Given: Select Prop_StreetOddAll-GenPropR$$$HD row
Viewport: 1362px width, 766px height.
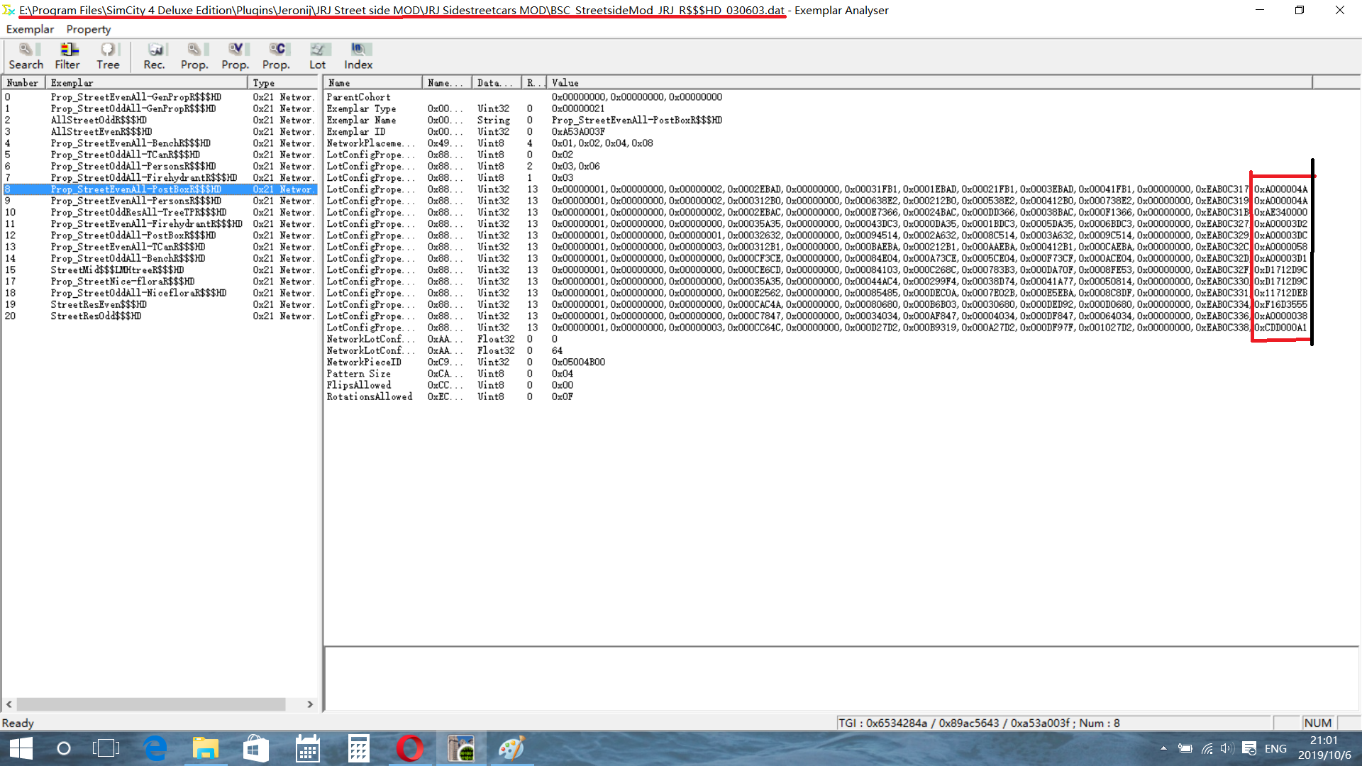Looking at the screenshot, I should 160,109.
